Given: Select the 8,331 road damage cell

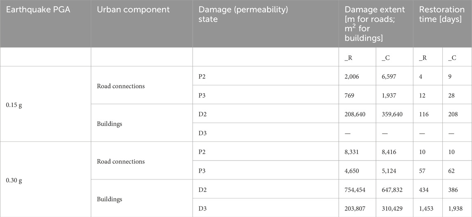Looking at the screenshot, I should [351, 152].
